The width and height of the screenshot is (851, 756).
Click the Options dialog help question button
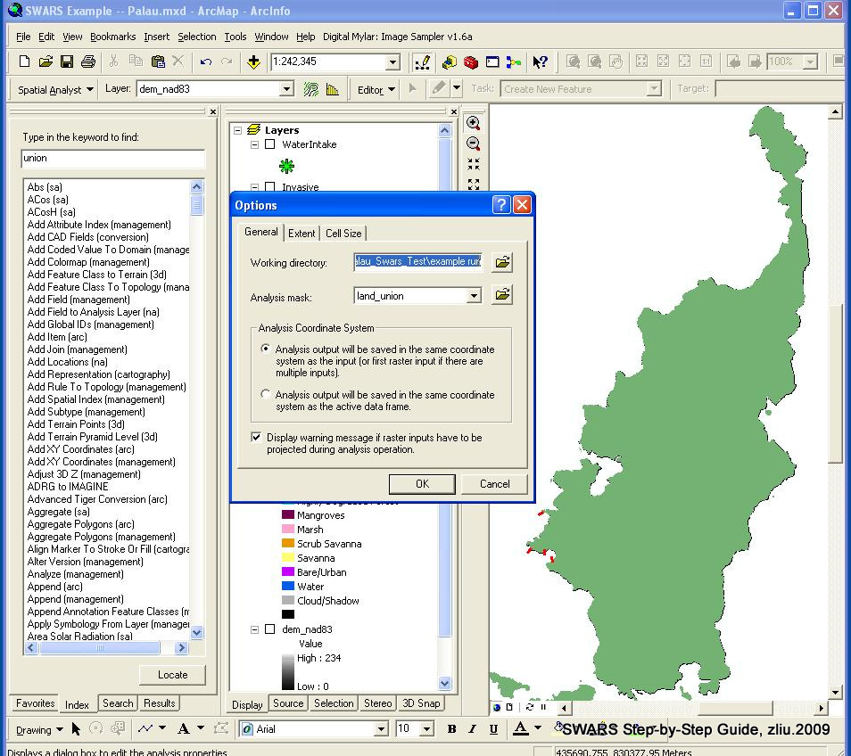(x=501, y=205)
